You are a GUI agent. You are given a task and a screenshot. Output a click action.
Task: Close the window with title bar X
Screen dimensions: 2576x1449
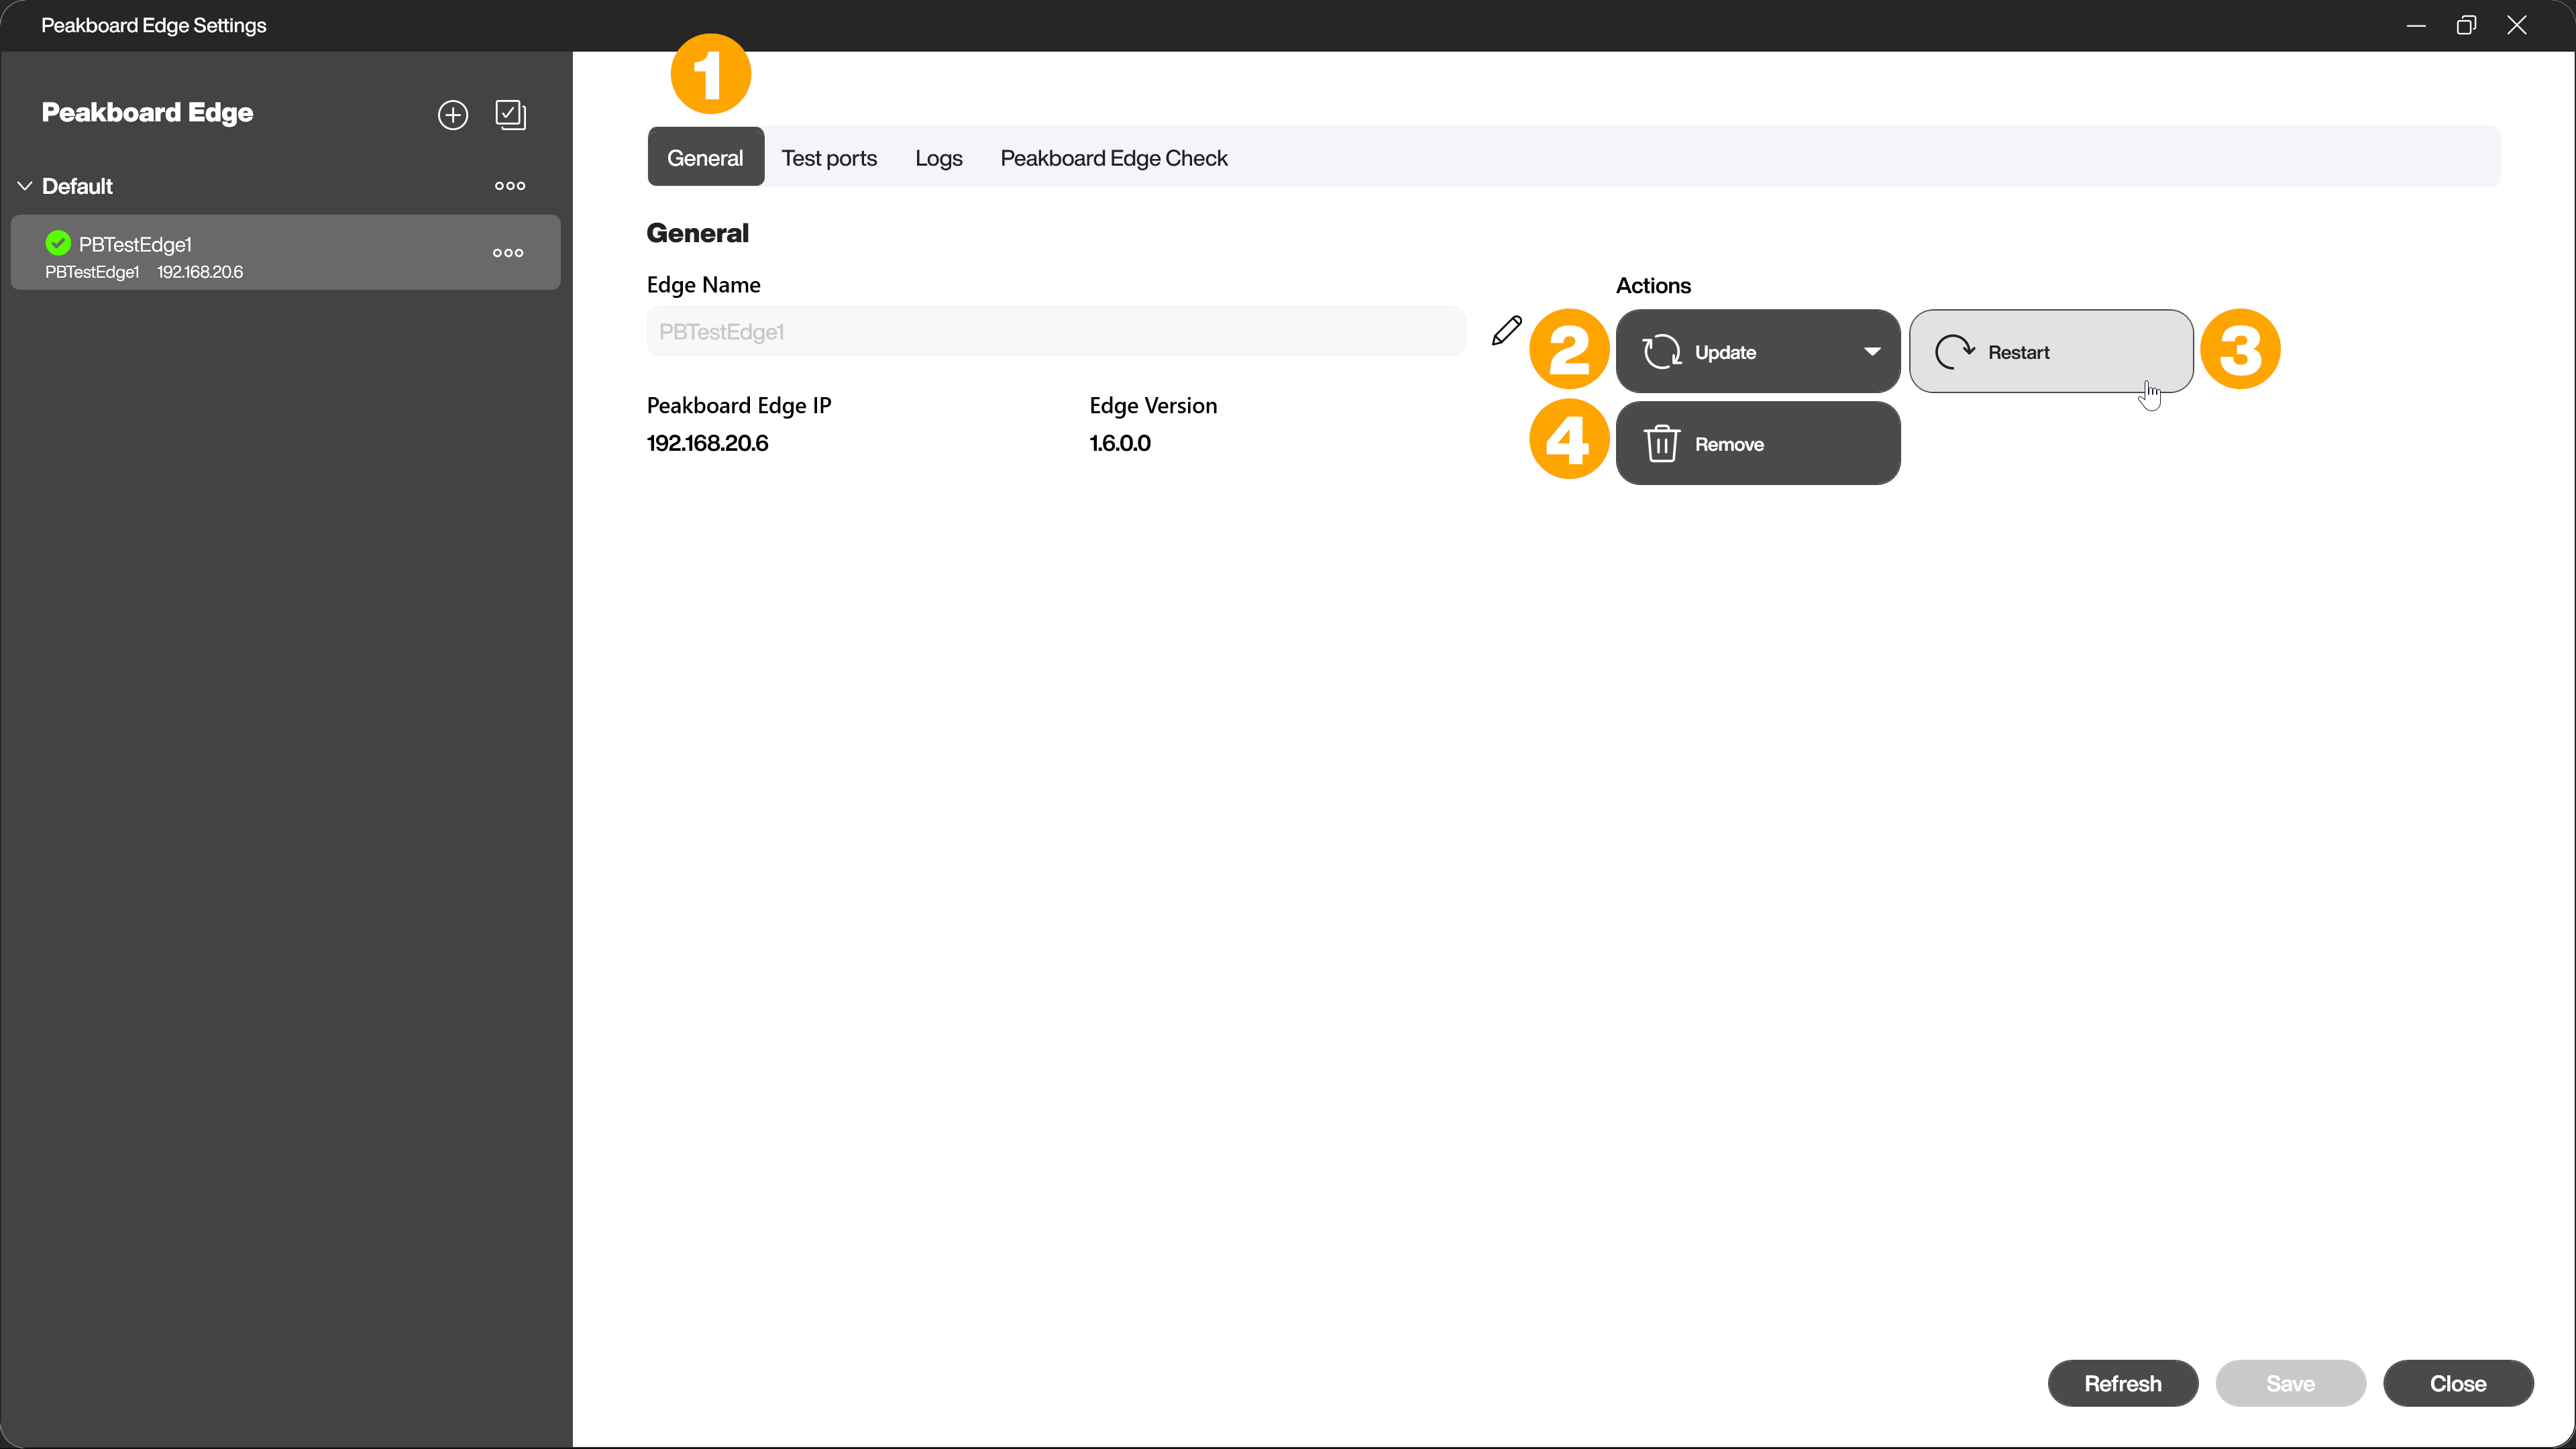click(x=2517, y=25)
